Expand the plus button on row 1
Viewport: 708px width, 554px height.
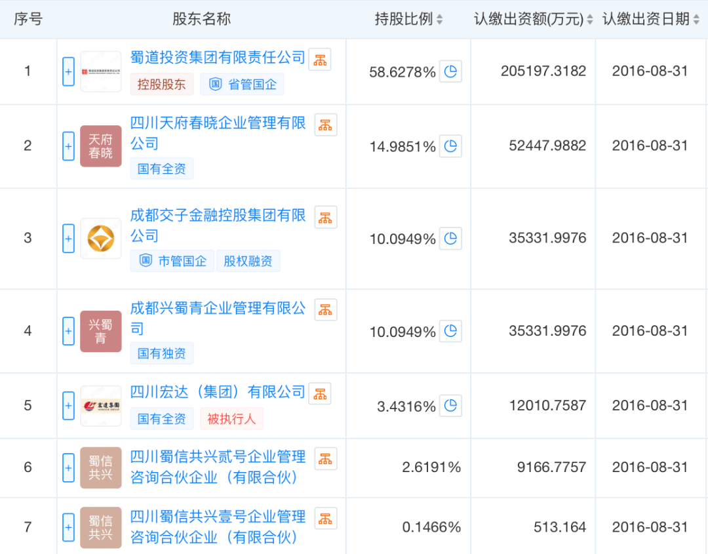[x=68, y=71]
